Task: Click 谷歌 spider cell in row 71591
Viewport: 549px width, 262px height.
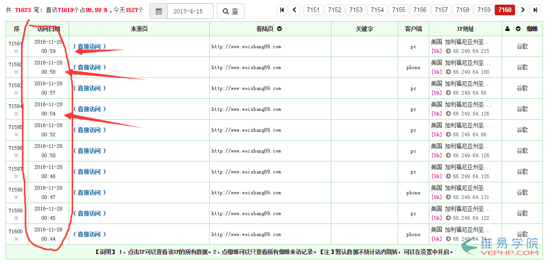Action: pyautogui.click(x=522, y=46)
